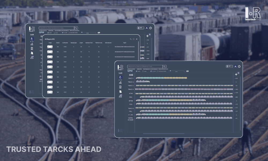Screen dimensions: 268x161
Task: Open the warning alerts icon in front window sidebar
Action: point(121,96)
